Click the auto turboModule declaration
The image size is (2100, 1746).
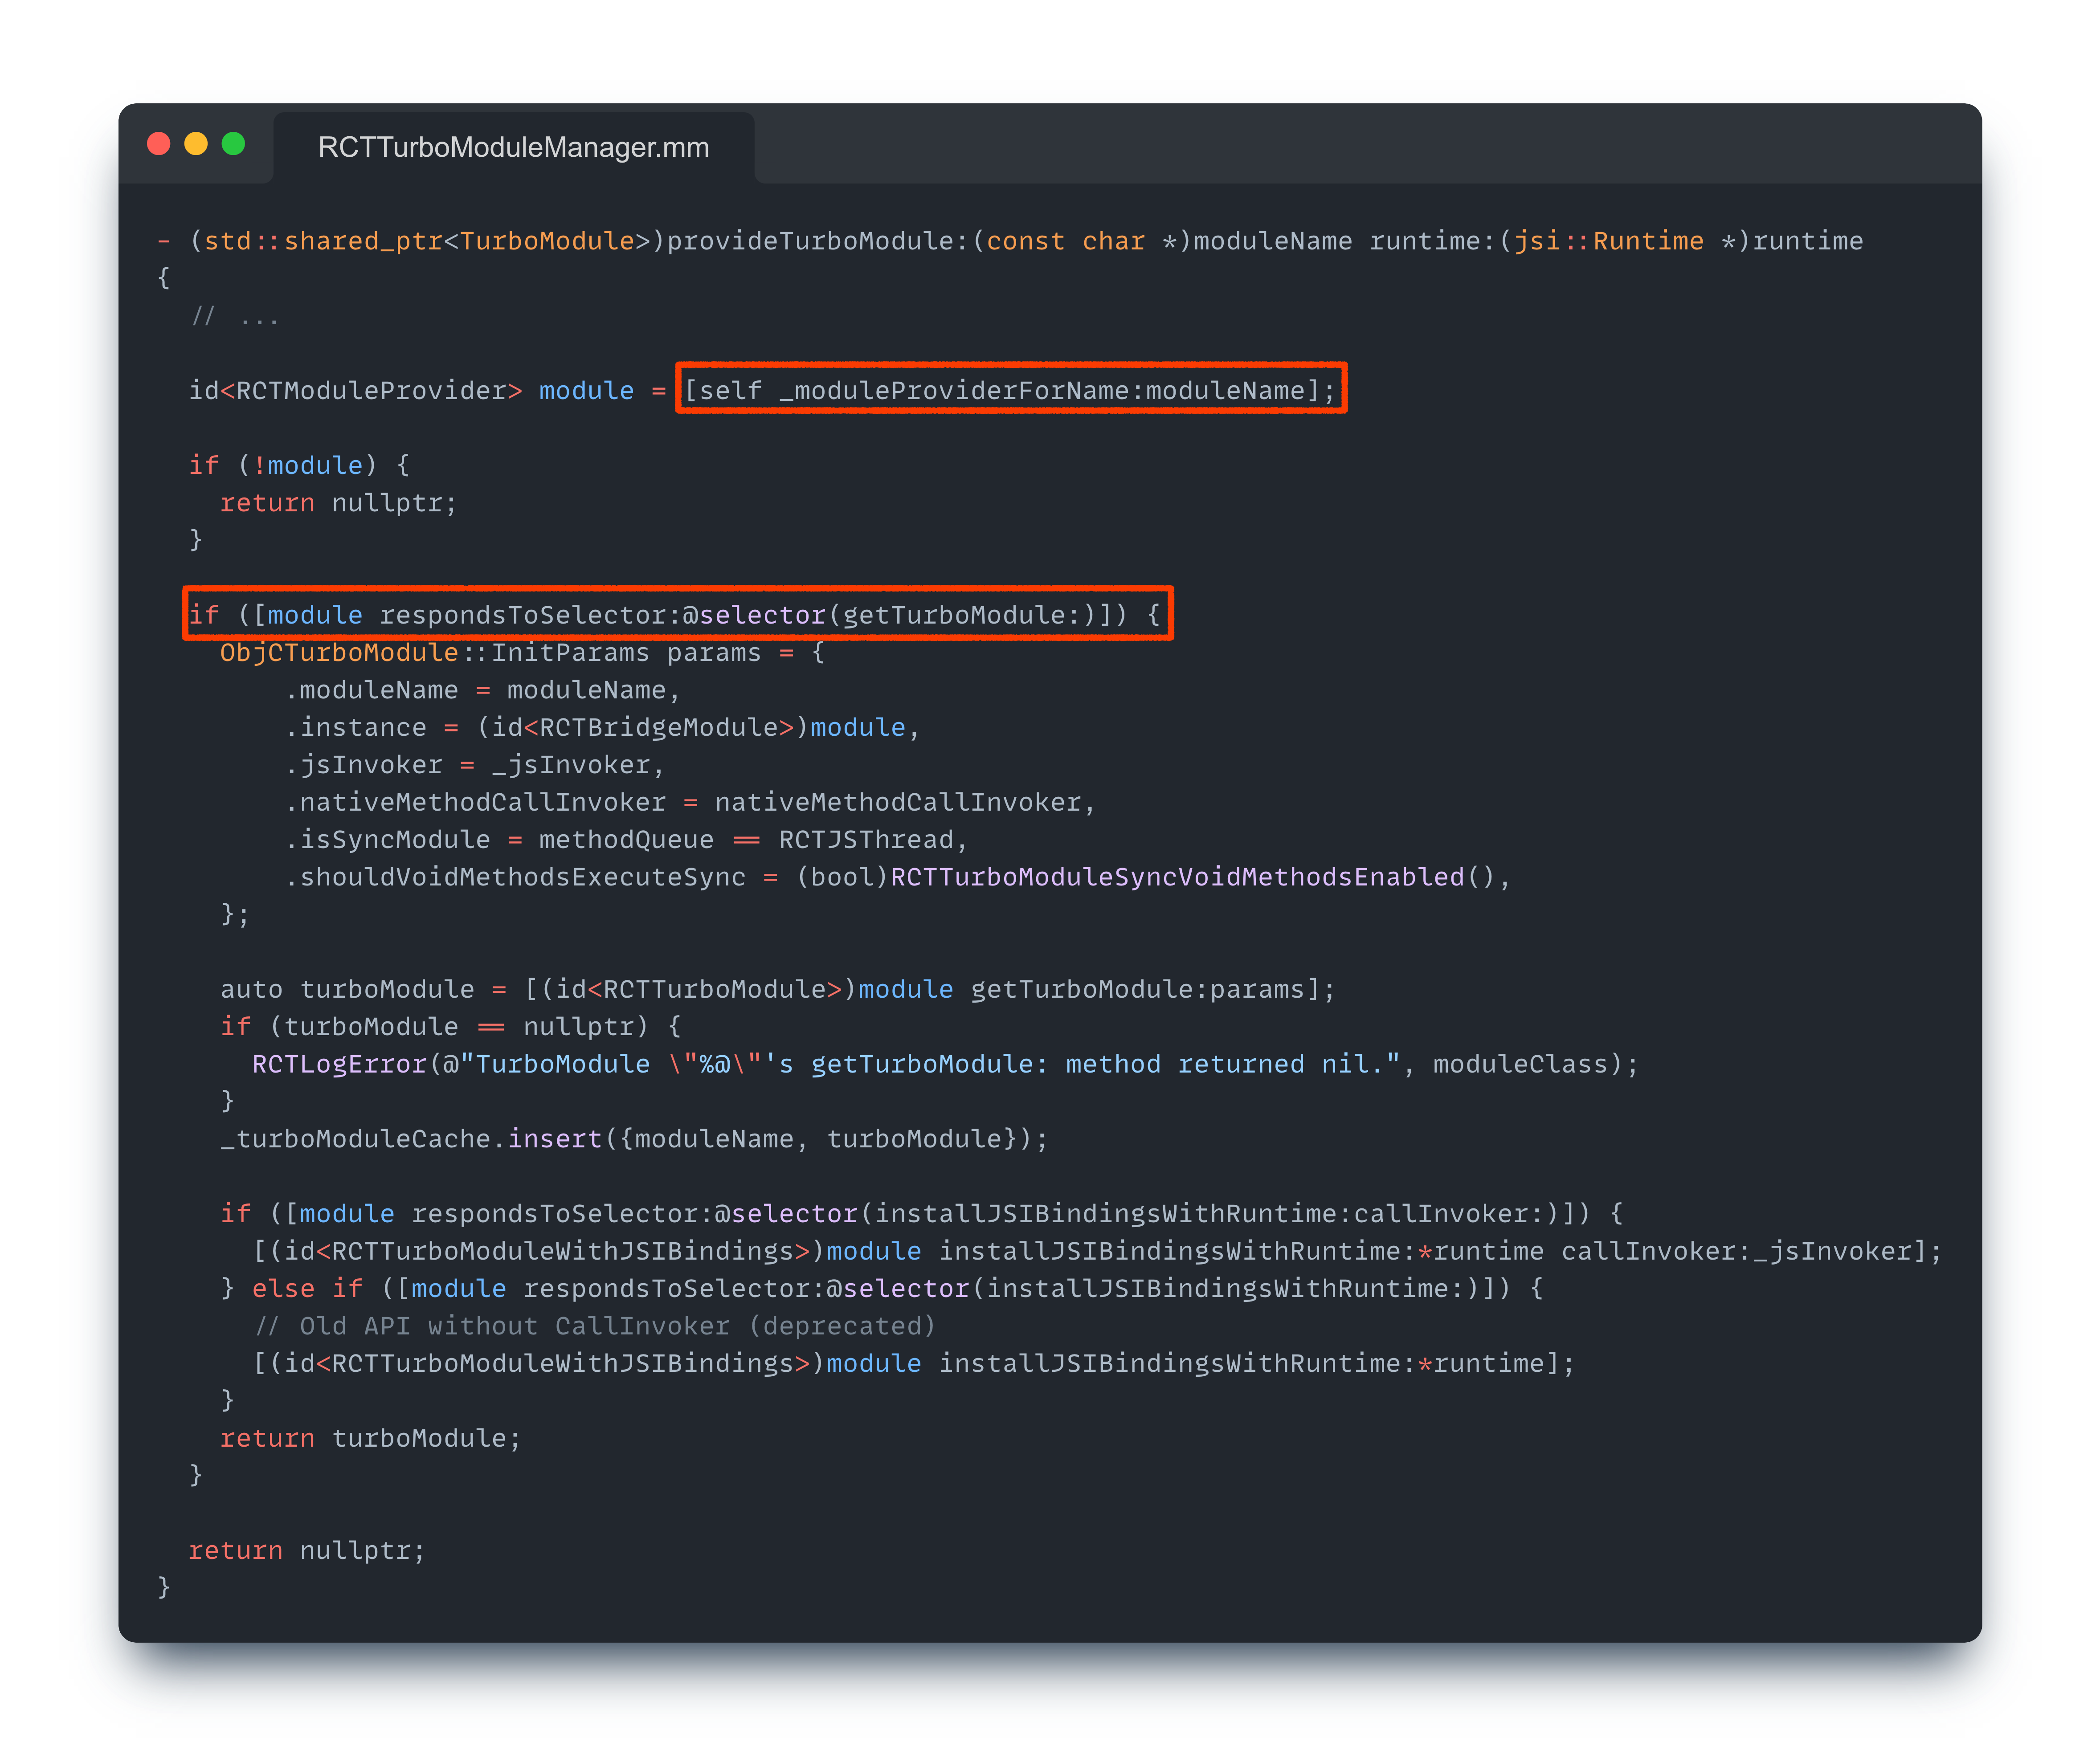347,989
